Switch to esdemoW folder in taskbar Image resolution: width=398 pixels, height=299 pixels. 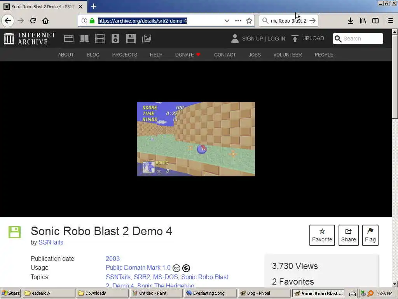coord(48,293)
